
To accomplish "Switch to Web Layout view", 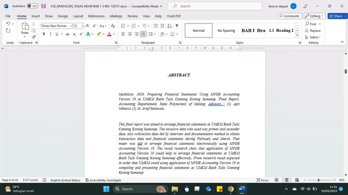I will (297, 180).
